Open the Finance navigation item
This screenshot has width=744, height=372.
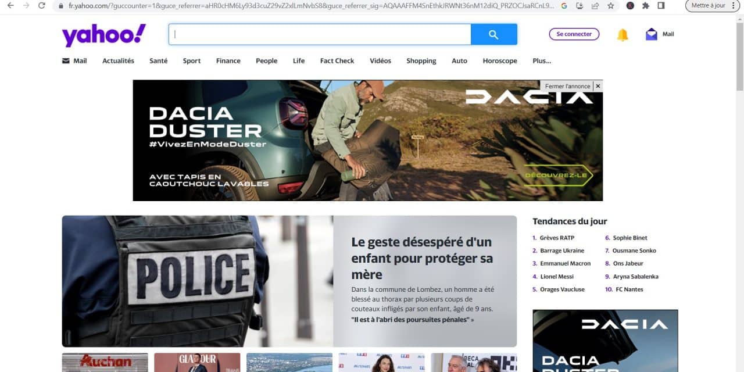228,61
